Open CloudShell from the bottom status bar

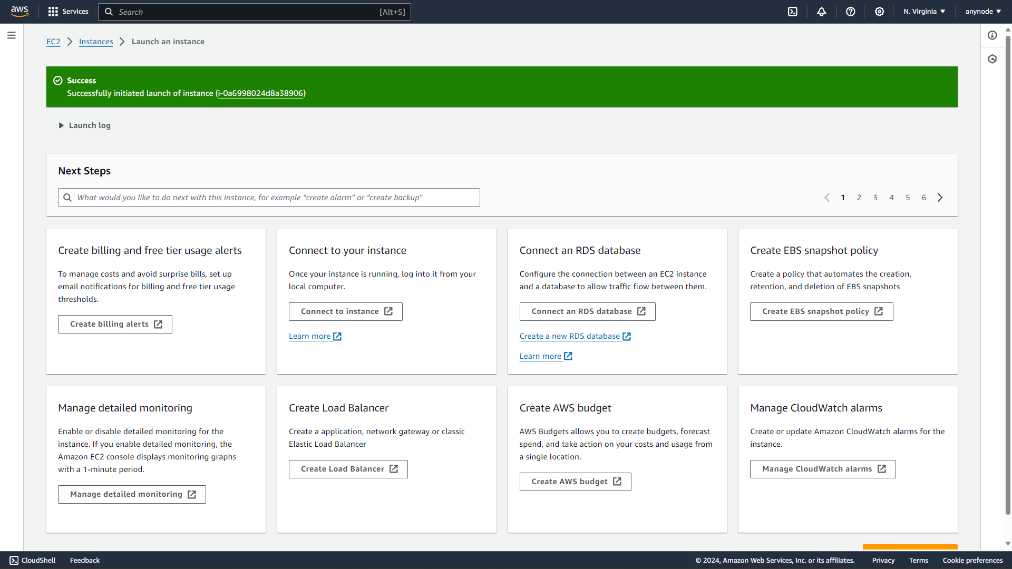pyautogui.click(x=32, y=560)
